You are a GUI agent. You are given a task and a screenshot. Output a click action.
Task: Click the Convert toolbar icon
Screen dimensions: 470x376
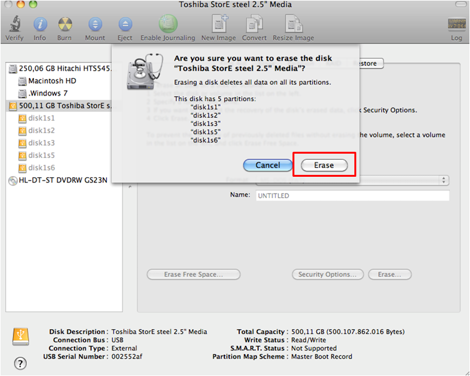pos(254,24)
